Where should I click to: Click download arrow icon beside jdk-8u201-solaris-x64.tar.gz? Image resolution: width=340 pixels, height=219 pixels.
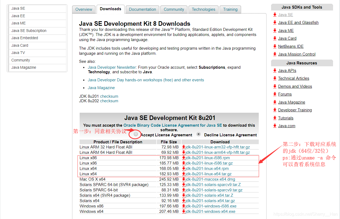point(184,201)
